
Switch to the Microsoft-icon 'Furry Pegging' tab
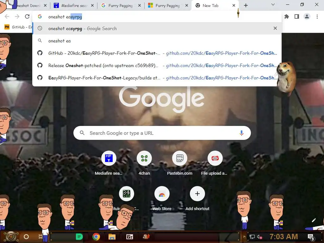(x=167, y=6)
